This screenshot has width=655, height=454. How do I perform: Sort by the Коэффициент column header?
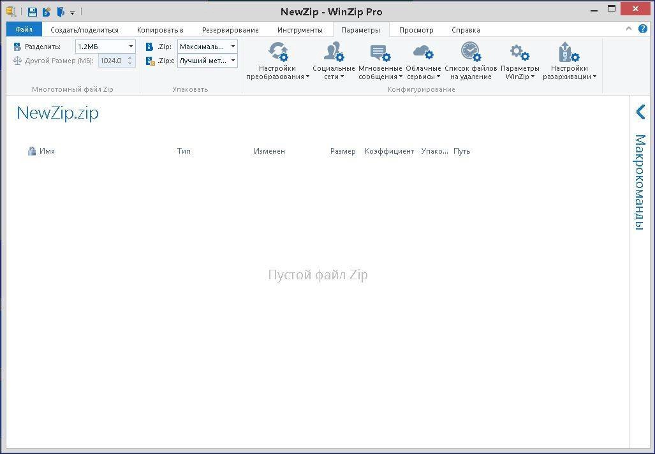coord(389,151)
